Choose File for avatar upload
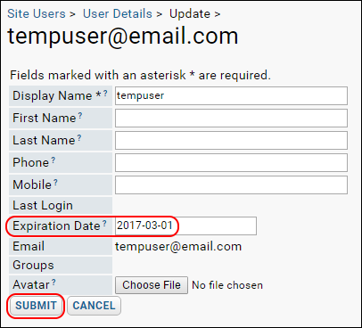This screenshot has width=362, height=328. coord(152,285)
